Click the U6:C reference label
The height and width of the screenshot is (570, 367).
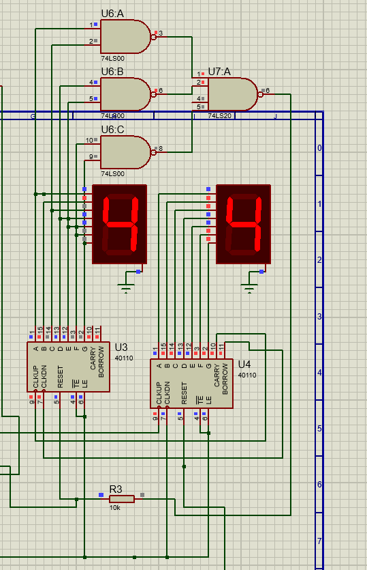click(x=113, y=130)
